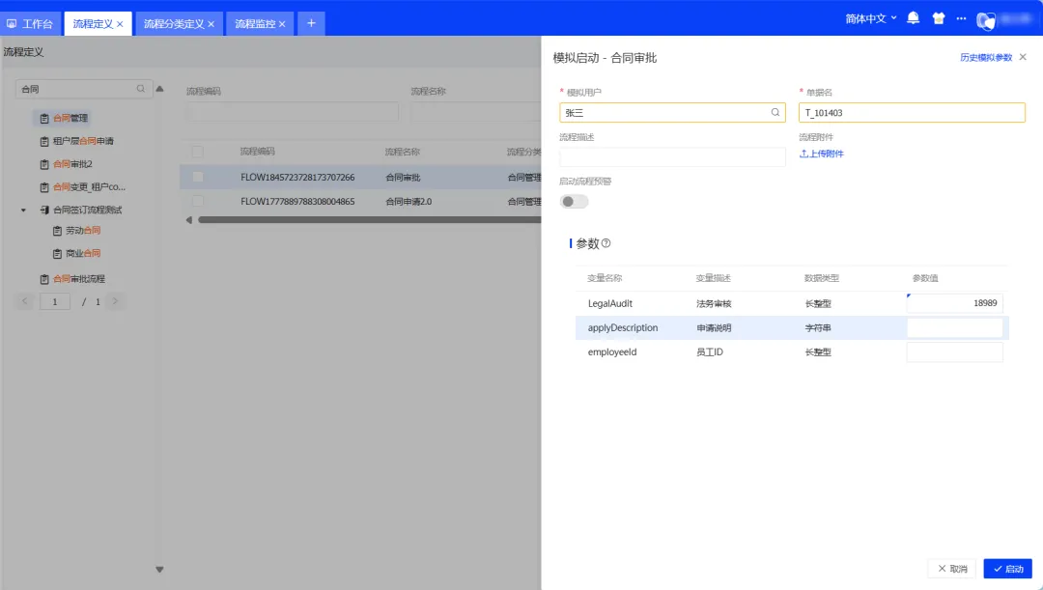
Task: Check the row FLOW1777889788308004865 checkbox
Action: click(198, 201)
